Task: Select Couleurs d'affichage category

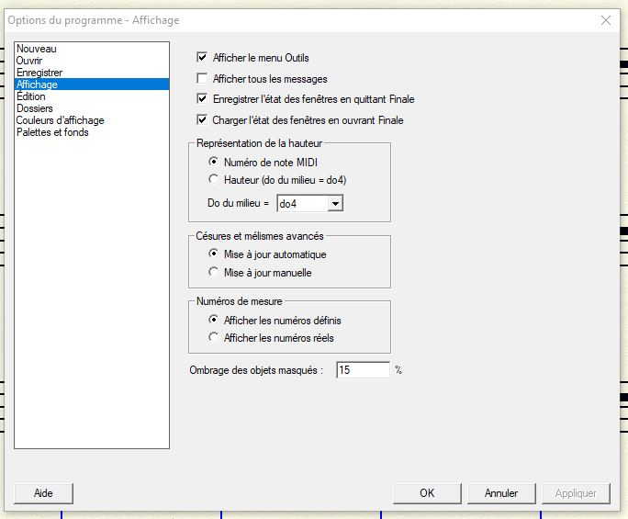Action: click(60, 120)
